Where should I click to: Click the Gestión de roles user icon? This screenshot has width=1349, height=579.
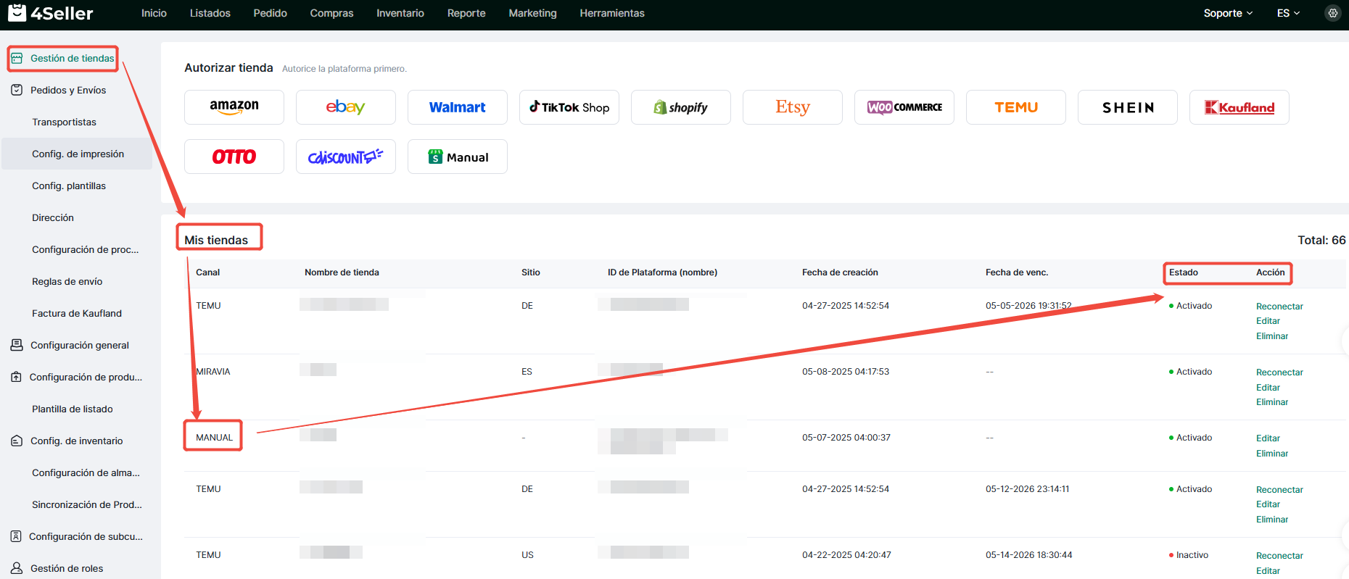(17, 568)
